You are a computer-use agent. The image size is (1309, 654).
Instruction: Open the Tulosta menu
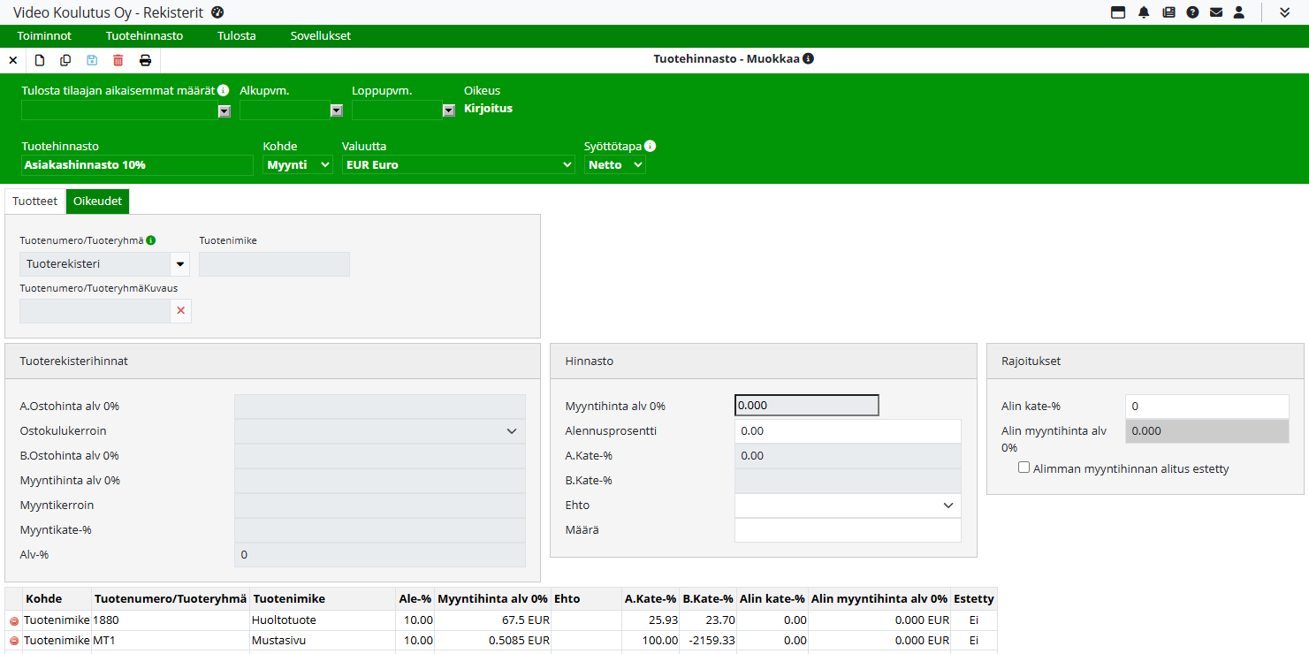pyautogui.click(x=237, y=36)
